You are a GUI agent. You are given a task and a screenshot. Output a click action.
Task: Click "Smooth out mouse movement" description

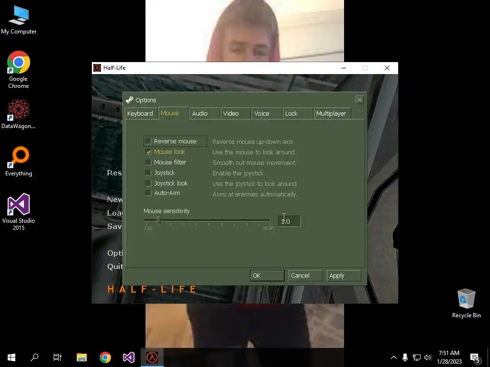point(254,162)
